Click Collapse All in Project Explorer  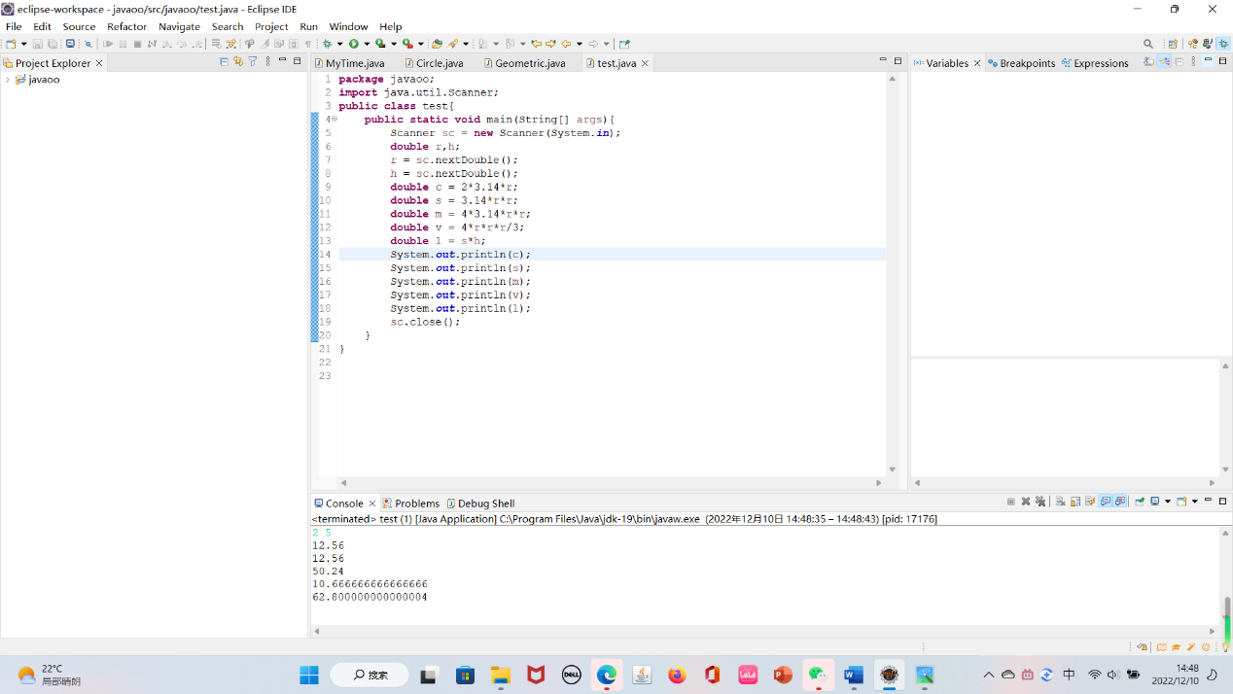pyautogui.click(x=224, y=62)
